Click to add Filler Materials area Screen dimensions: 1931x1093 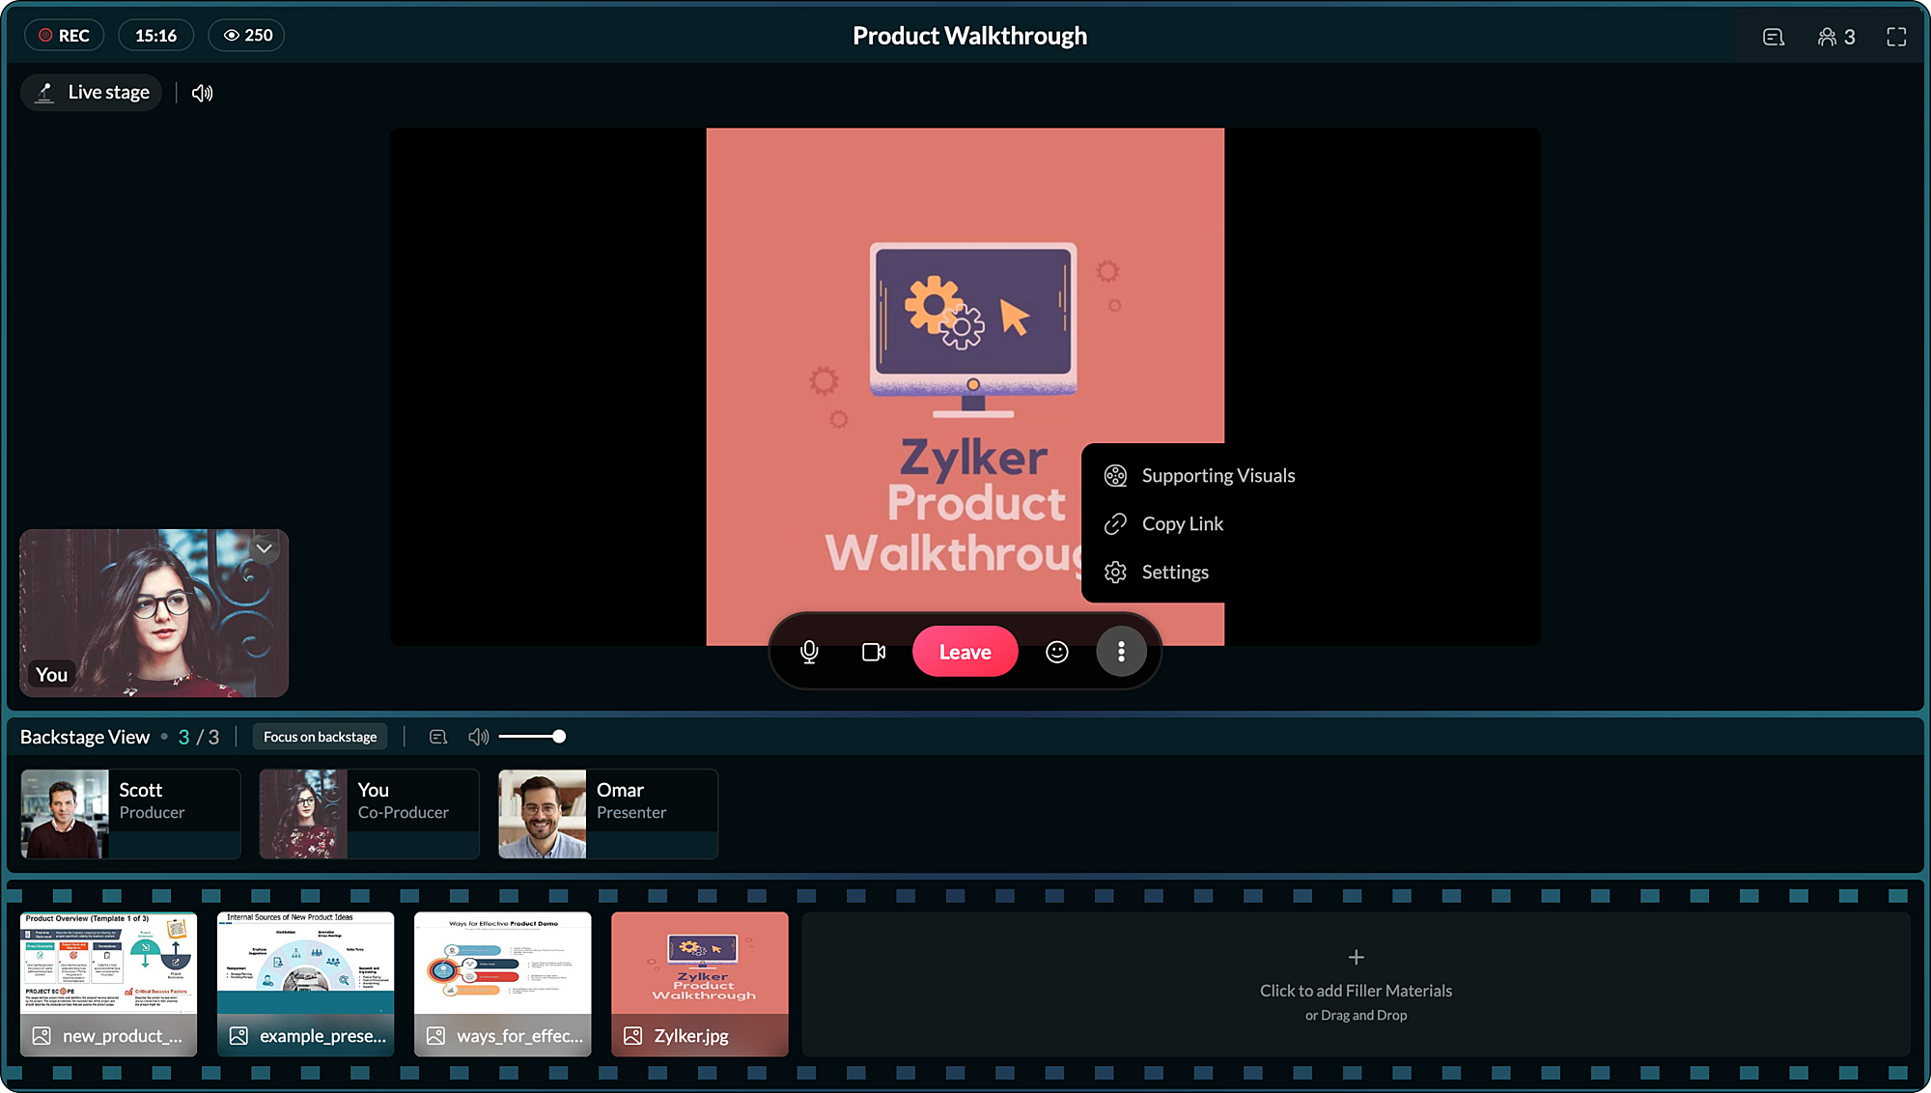[x=1356, y=984]
